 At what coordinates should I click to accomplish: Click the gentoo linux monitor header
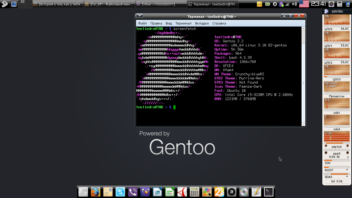point(337,11)
